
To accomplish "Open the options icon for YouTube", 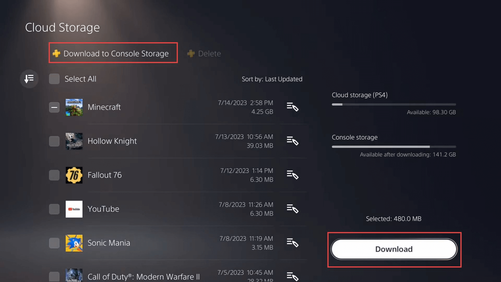I will click(292, 209).
